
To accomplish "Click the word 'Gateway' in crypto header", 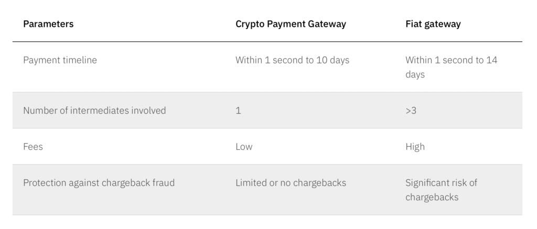I will click(x=328, y=24).
